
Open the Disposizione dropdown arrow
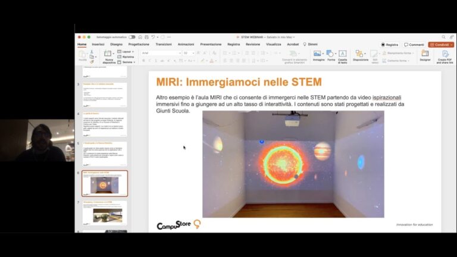365,54
